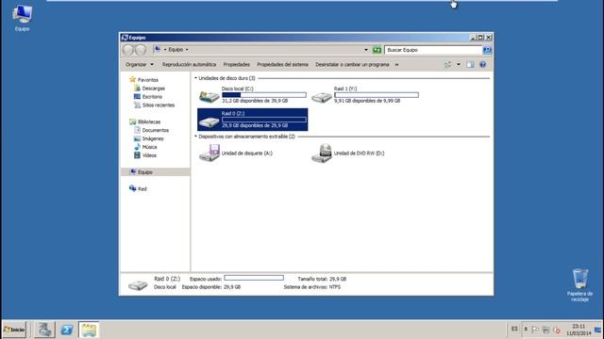
Task: Select the Unidad de disquete (A:) icon
Action: pyautogui.click(x=210, y=153)
